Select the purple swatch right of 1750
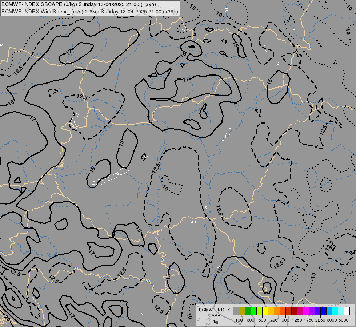The image size is (356, 327). click(312, 311)
